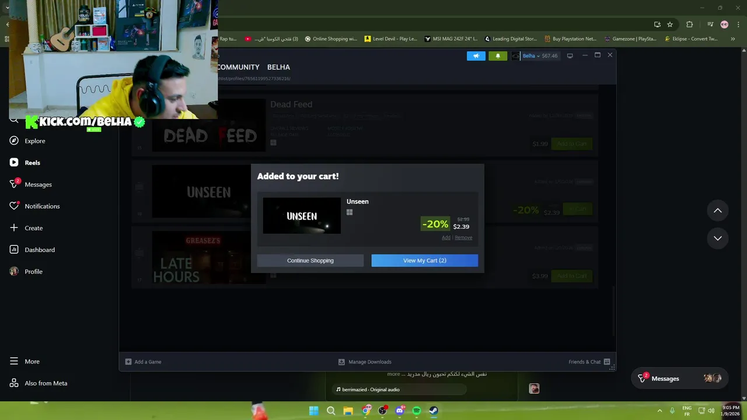Screen dimensions: 747x420
Task: Open Level Devil bookmark
Action: [x=391, y=39]
